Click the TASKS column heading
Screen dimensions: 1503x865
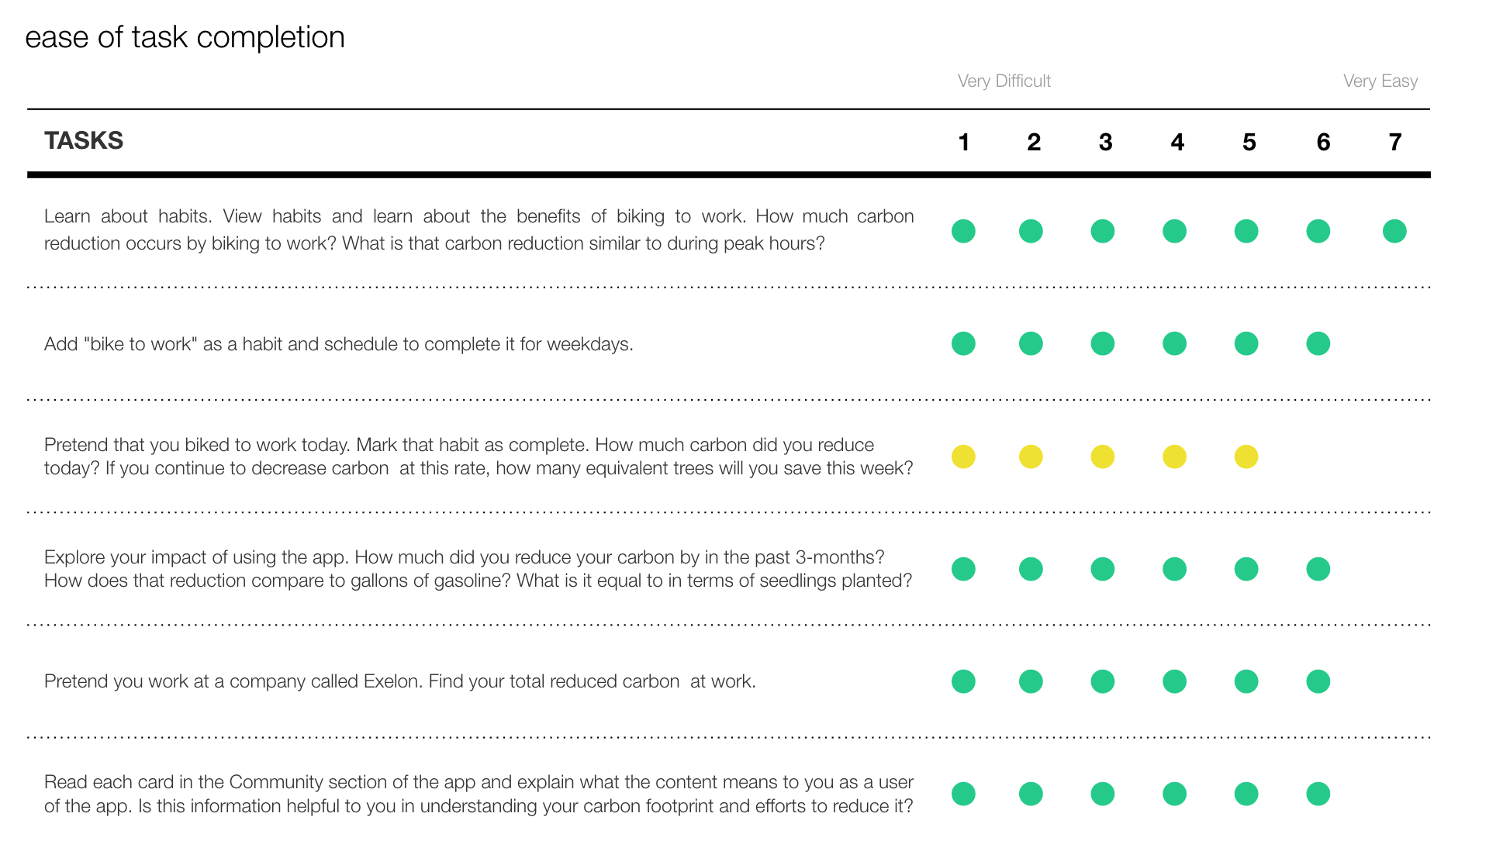[x=84, y=140]
